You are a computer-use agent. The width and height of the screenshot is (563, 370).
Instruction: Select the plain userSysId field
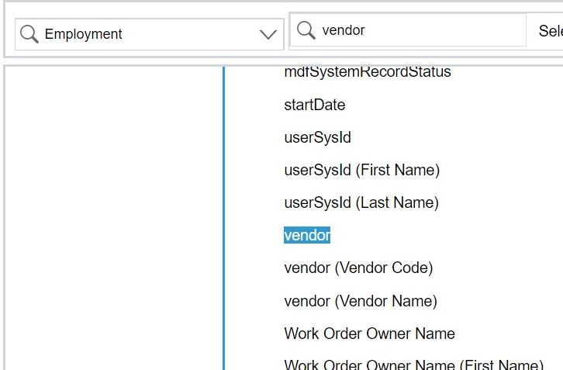317,137
